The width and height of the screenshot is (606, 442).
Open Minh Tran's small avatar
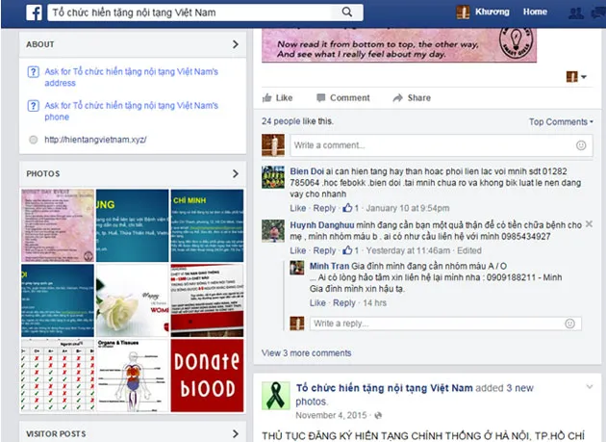click(297, 268)
